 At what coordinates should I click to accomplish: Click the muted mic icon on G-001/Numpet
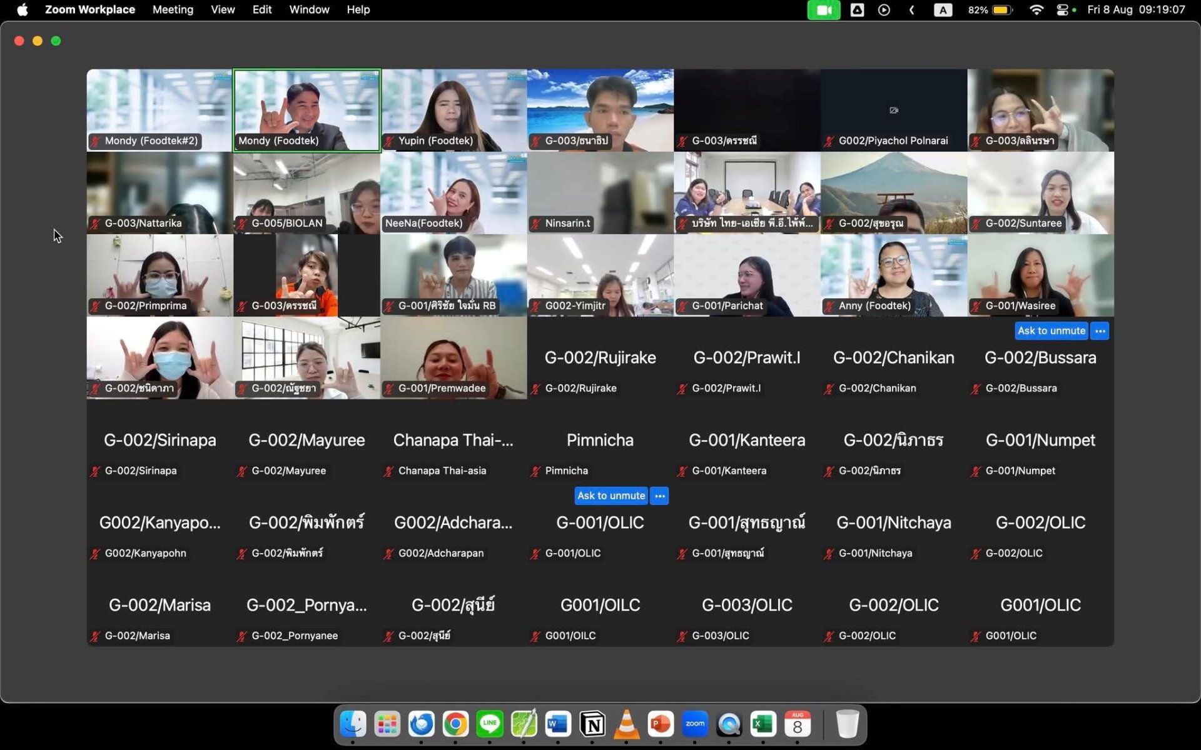tap(976, 471)
